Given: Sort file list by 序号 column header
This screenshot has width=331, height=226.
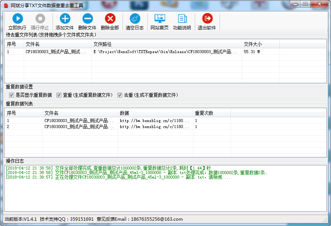Looking at the screenshot, I should coord(14,44).
